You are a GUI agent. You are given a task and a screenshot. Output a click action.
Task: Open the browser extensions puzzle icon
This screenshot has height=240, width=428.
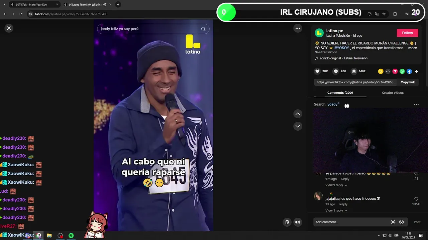(x=395, y=14)
